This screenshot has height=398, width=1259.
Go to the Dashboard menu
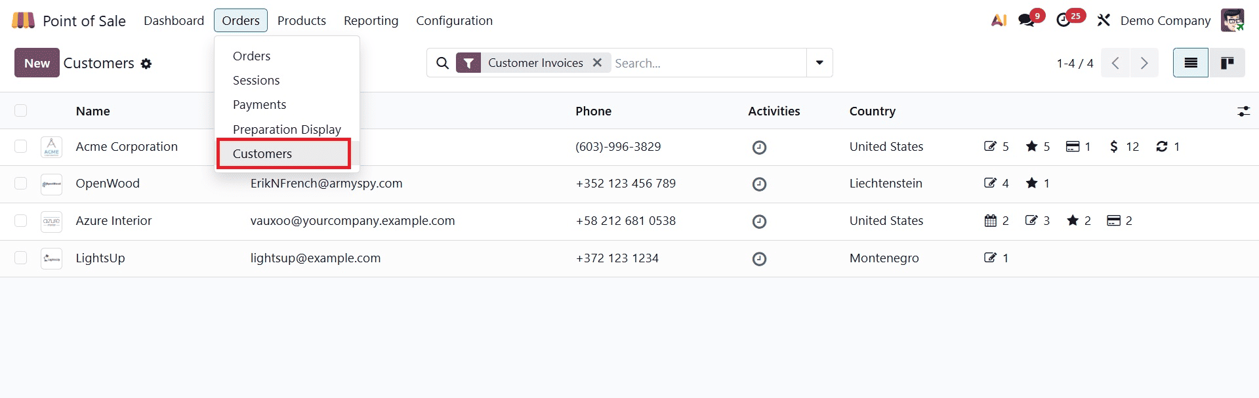(174, 20)
